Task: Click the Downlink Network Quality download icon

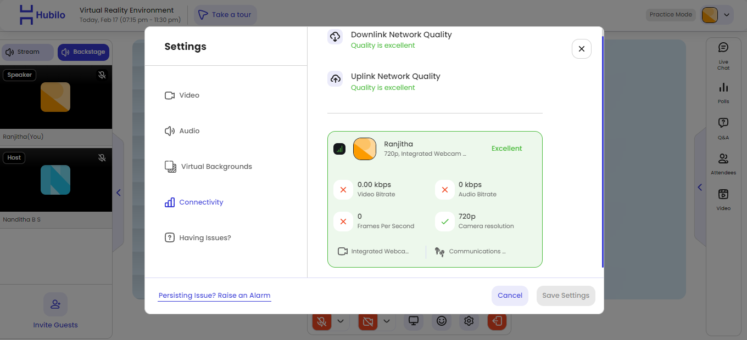Action: pyautogui.click(x=335, y=37)
